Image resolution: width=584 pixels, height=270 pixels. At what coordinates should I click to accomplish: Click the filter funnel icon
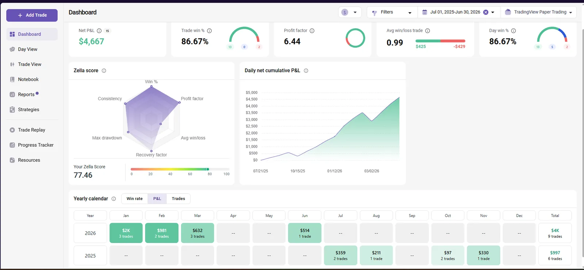[374, 13]
